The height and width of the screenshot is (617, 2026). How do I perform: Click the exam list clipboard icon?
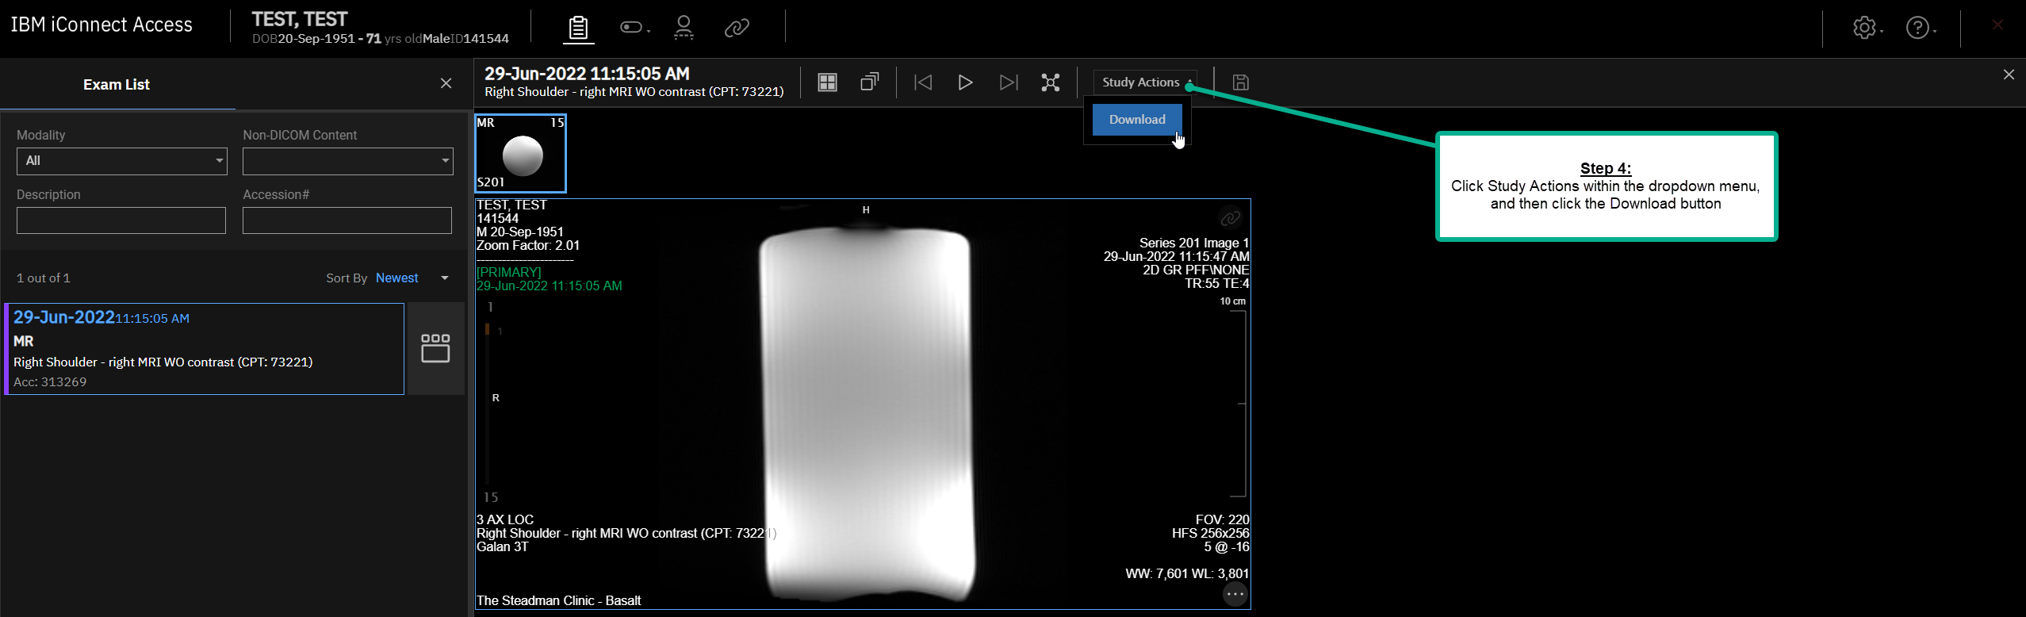click(x=578, y=29)
